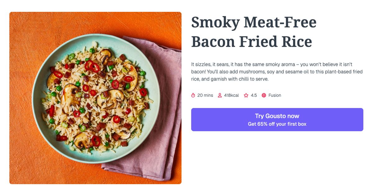
Task: Click the "Try Gousto now" button
Action: tap(277, 115)
